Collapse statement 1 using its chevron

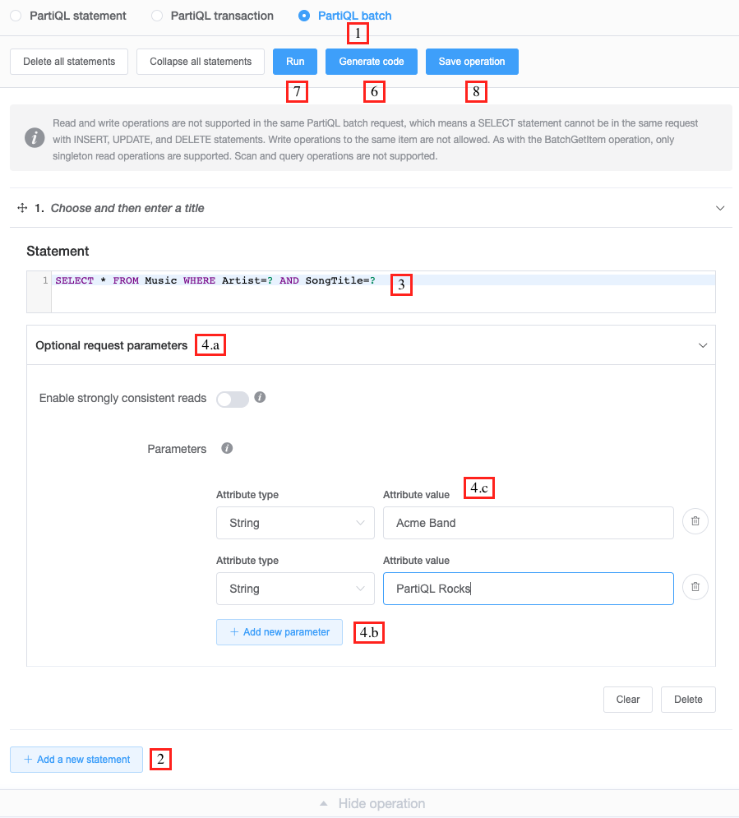pos(721,208)
